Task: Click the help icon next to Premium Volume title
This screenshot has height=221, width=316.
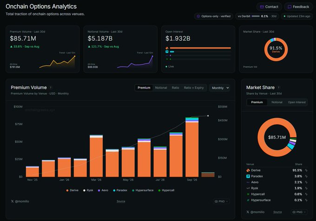Action: 51,88
